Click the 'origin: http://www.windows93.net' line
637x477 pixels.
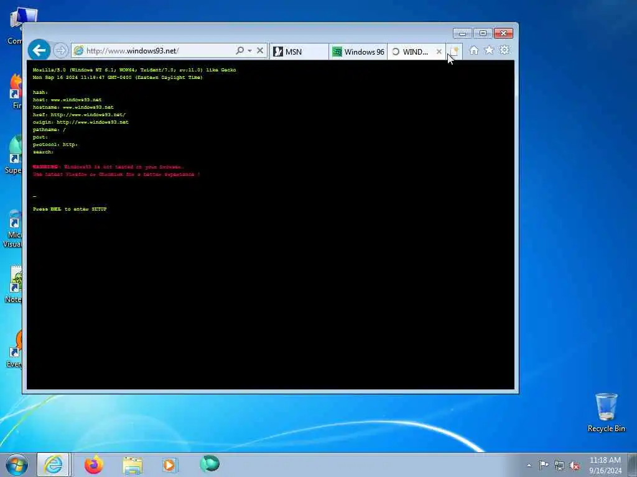(80, 122)
